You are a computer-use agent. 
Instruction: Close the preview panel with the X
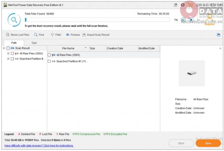point(220,48)
